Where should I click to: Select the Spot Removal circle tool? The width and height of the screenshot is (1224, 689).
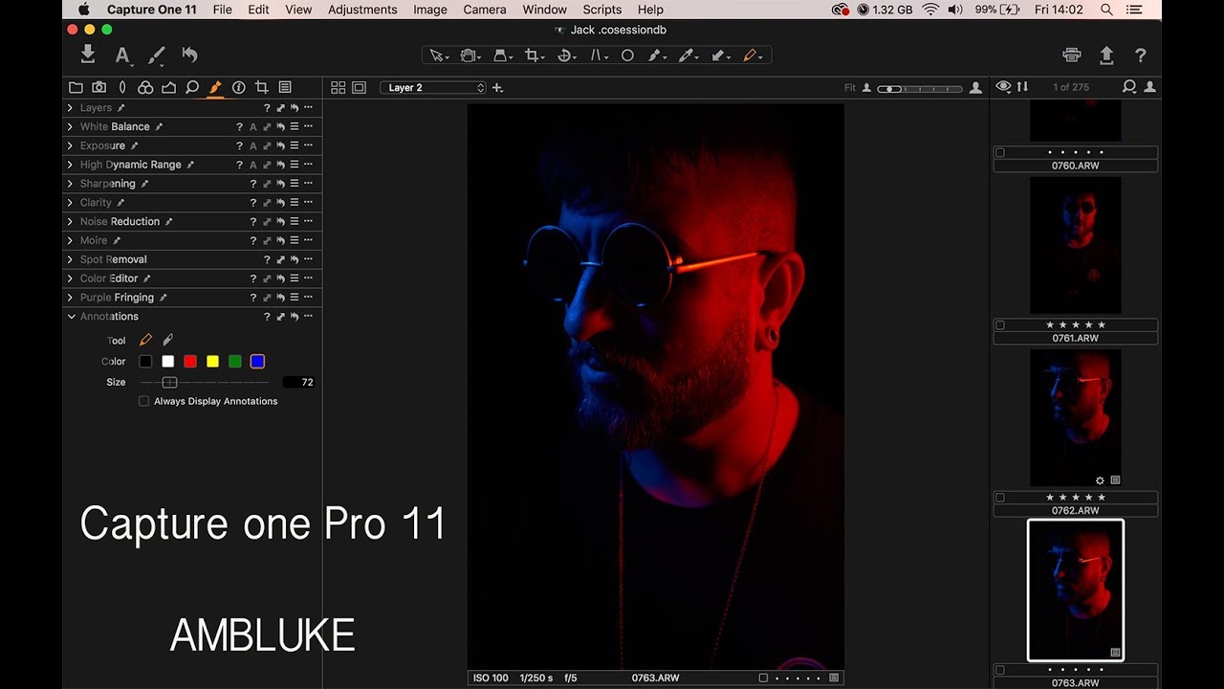(627, 56)
